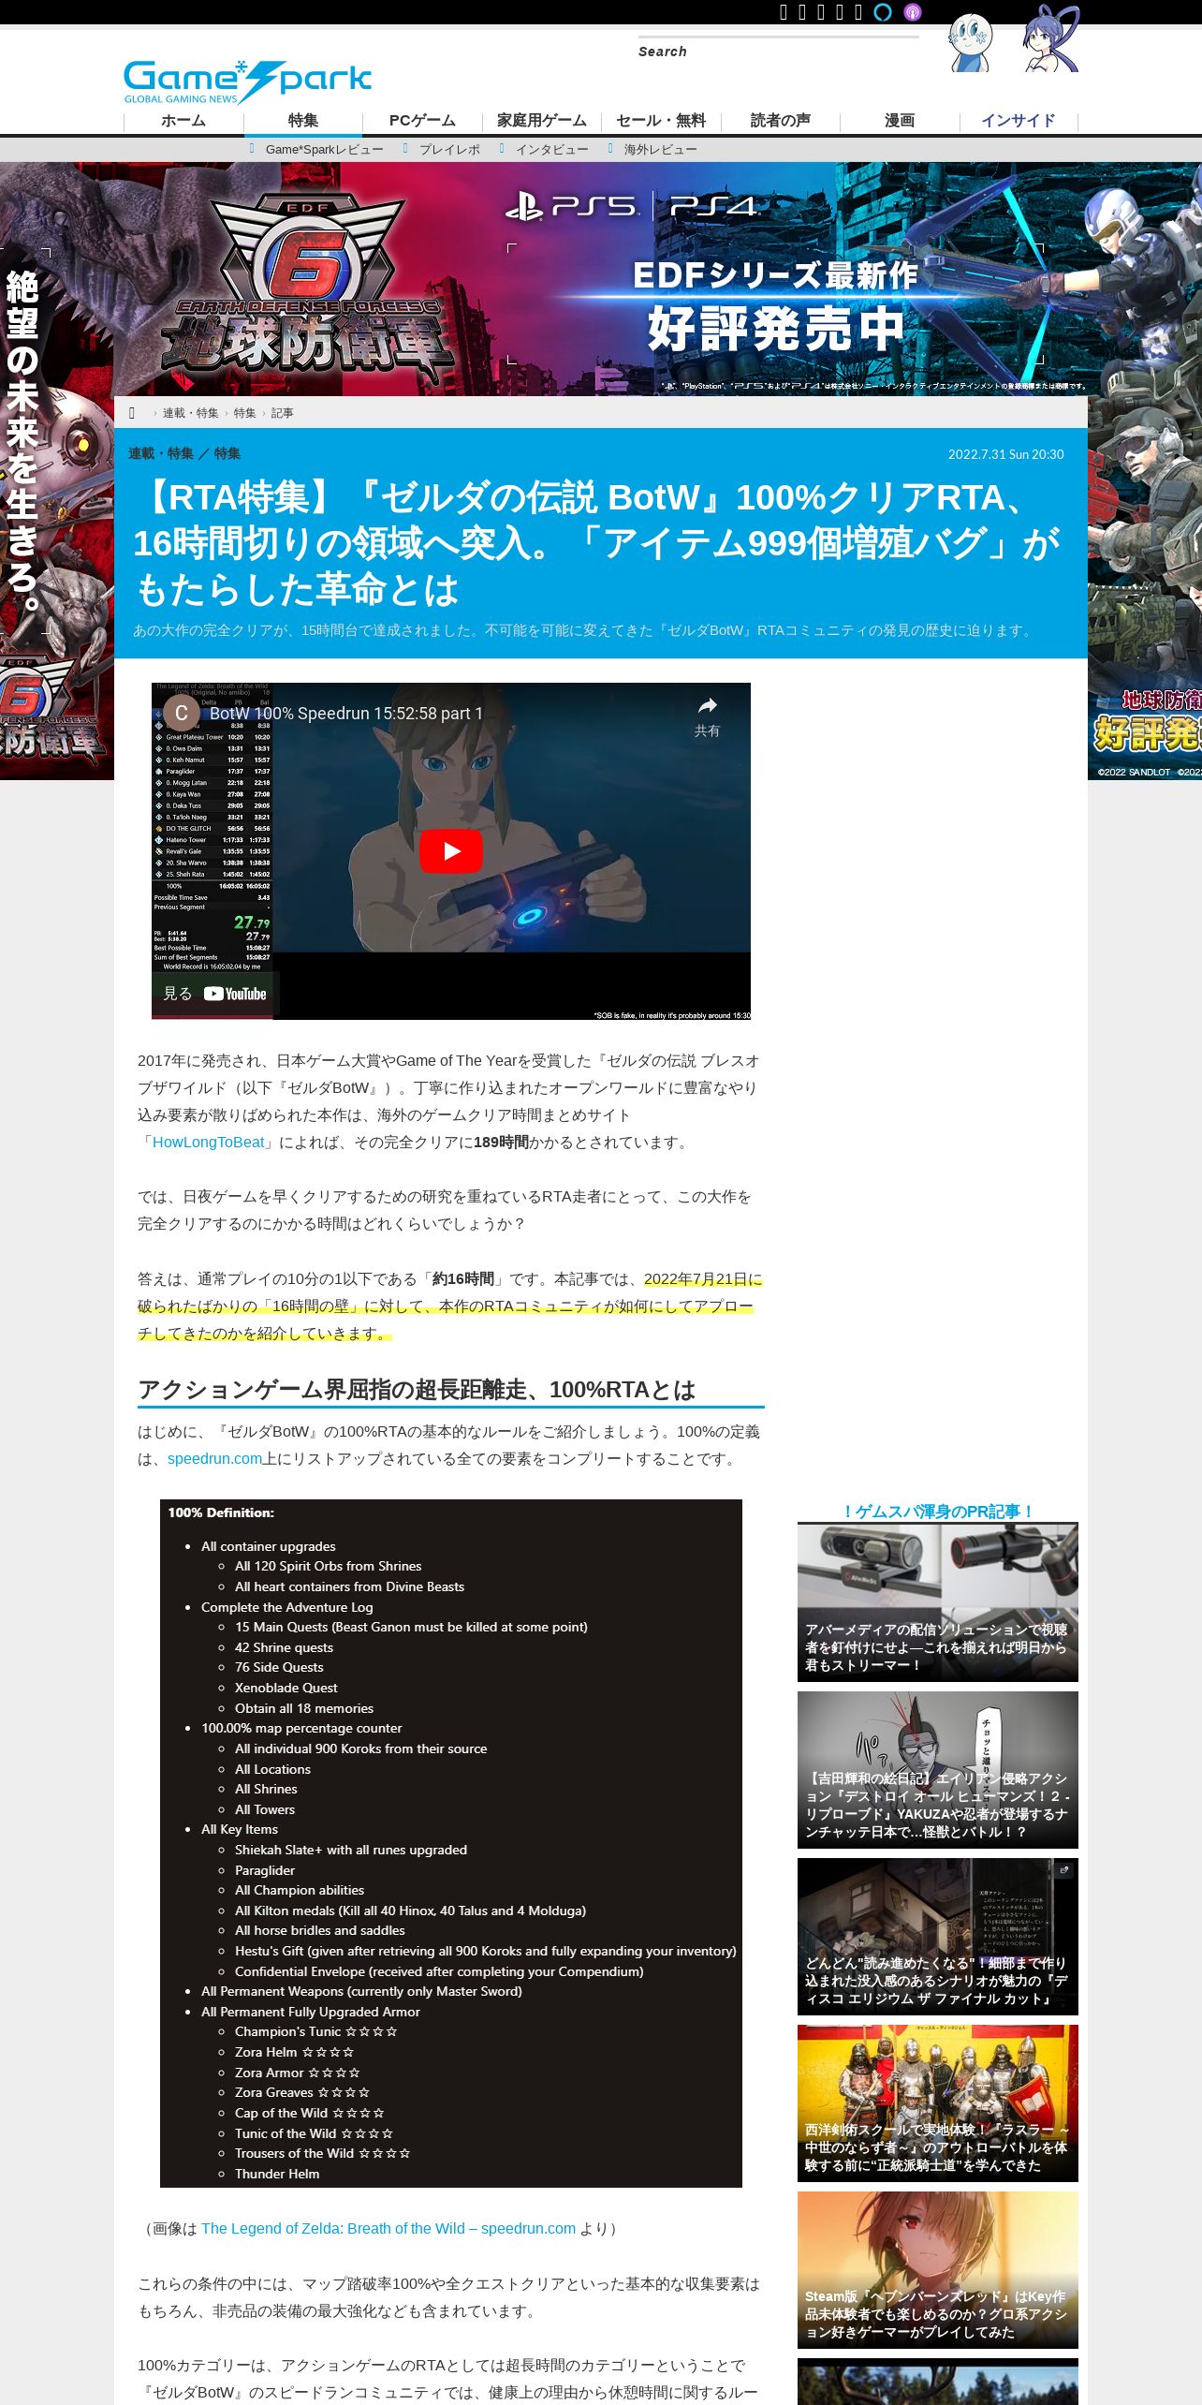Open the インサイド menu tab

1019,121
